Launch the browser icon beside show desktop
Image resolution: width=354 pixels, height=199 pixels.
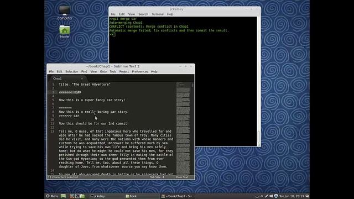coord(72,196)
